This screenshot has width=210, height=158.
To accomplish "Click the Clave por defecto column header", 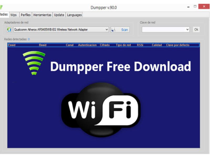I will [x=178, y=45].
